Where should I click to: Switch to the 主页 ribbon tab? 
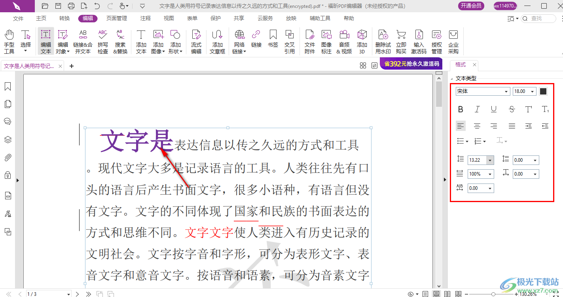41,18
